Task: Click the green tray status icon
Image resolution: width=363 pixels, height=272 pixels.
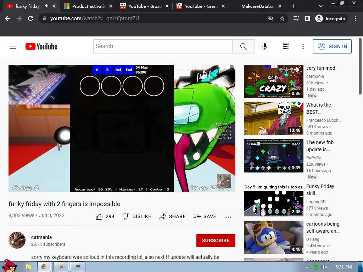Action: [315, 267]
